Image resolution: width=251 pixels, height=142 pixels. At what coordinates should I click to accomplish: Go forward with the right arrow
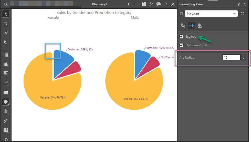tap(137, 4)
